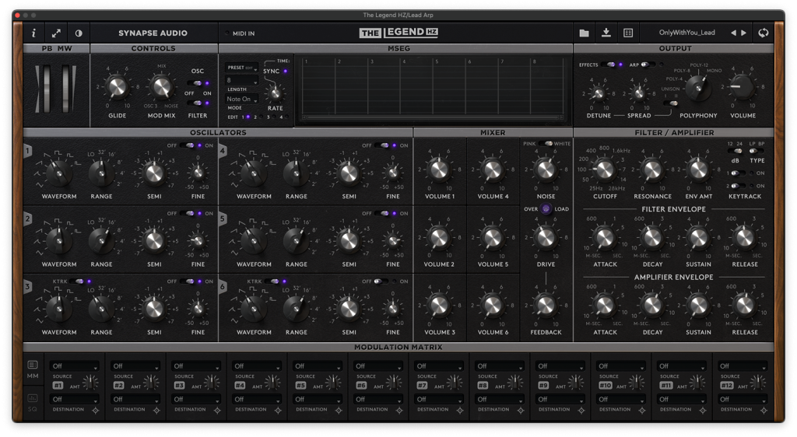797x437 pixels.
Task: Click the pitch bend wheel
Action: [46, 89]
